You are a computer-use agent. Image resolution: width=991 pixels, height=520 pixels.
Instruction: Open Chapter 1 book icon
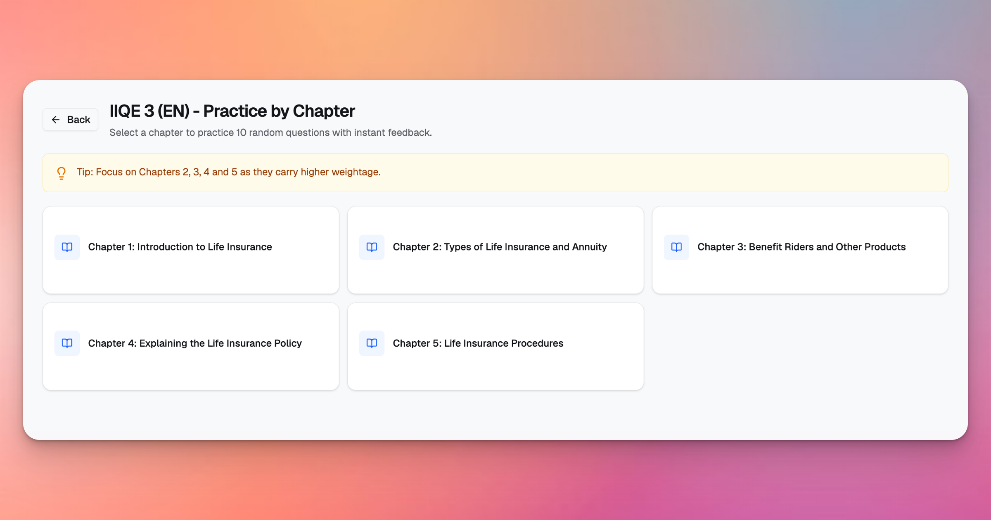click(67, 247)
